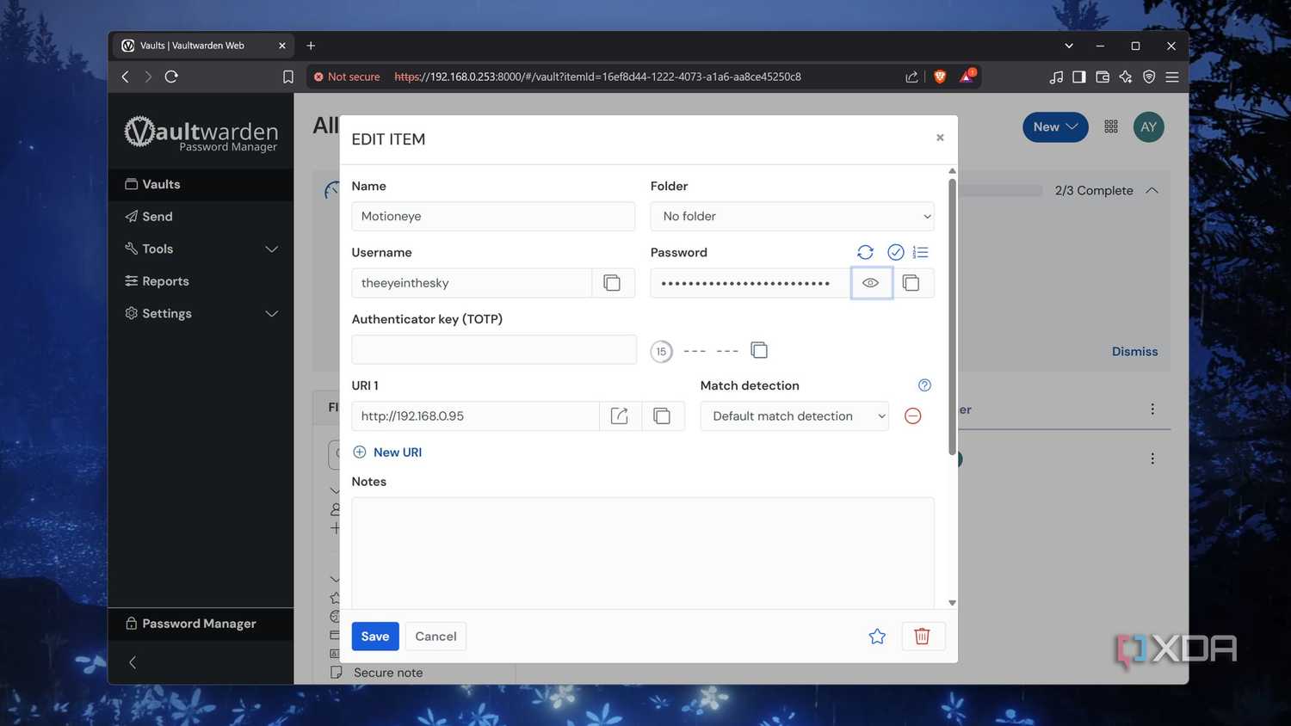Open match detection help icon
The height and width of the screenshot is (726, 1291).
[x=924, y=385]
